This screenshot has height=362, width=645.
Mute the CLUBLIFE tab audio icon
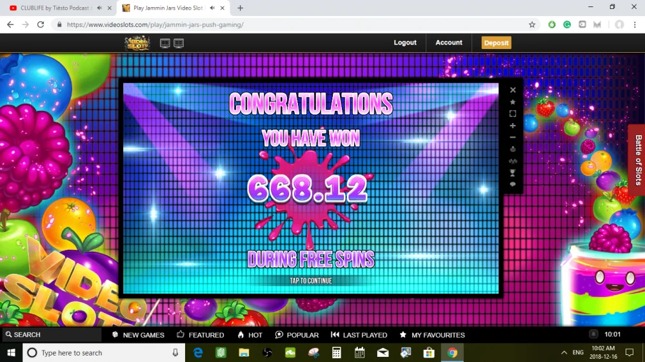pyautogui.click(x=99, y=8)
